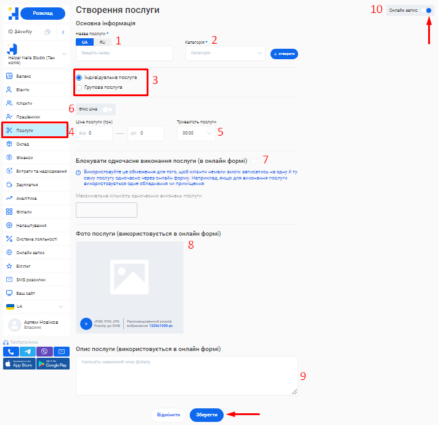This screenshot has height=425, width=438.
Task: Open the Категорія dropdown
Action: tap(225, 53)
